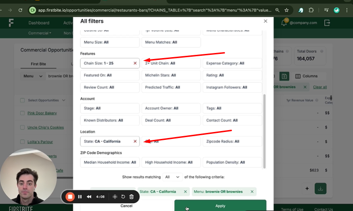Check the Uncle Chip's Cookies row
The height and width of the screenshot is (211, 353).
click(x=22, y=127)
